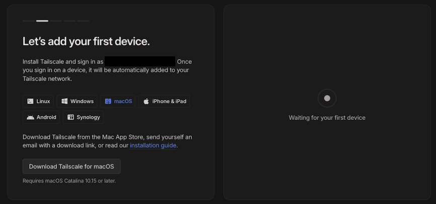This screenshot has height=204, width=436.
Task: Select the highlighted macOS platform label
Action: 123,101
